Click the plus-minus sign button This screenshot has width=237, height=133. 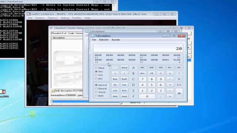(x=170, y=73)
